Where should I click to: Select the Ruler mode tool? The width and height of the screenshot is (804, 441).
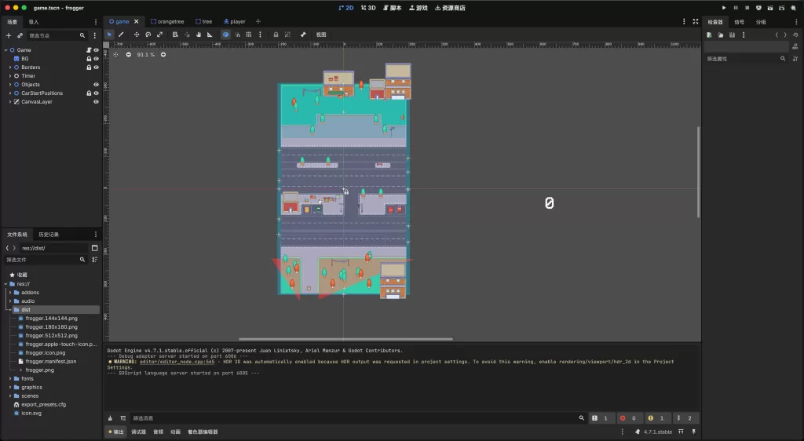tap(210, 35)
